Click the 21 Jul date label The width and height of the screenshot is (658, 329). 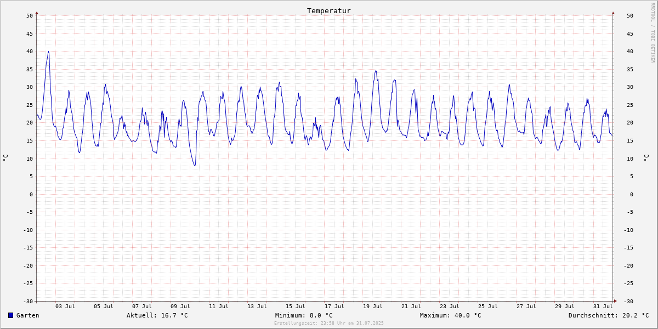click(x=411, y=307)
